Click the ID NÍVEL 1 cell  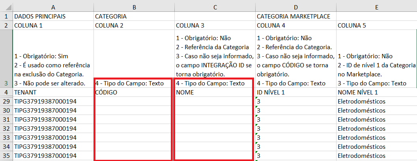[295, 93]
